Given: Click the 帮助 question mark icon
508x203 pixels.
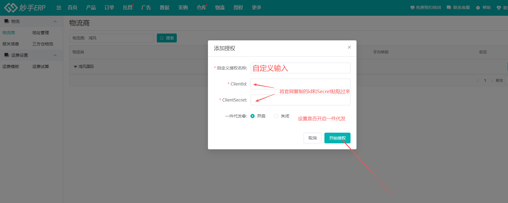Looking at the screenshot, I should (478, 8).
